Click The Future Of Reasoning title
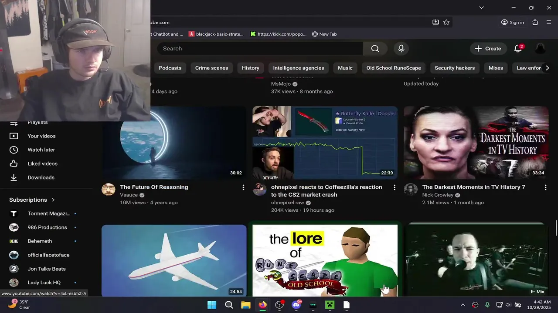Screen dimensions: 558x313 tap(154, 187)
